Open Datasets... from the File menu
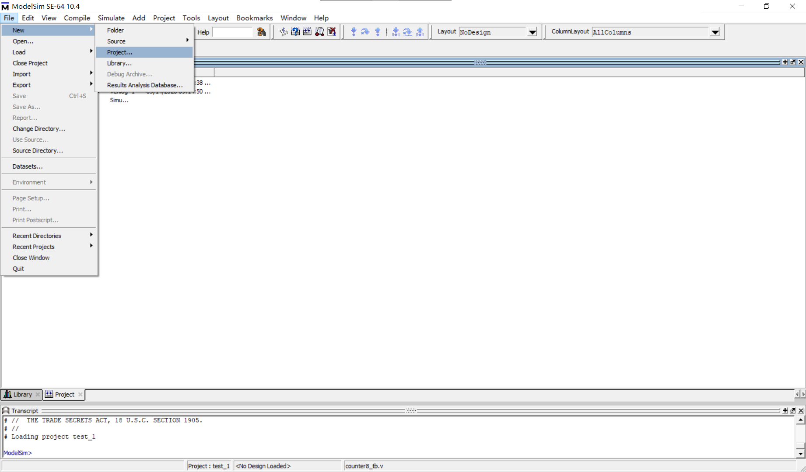This screenshot has height=472, width=806. pos(49,167)
